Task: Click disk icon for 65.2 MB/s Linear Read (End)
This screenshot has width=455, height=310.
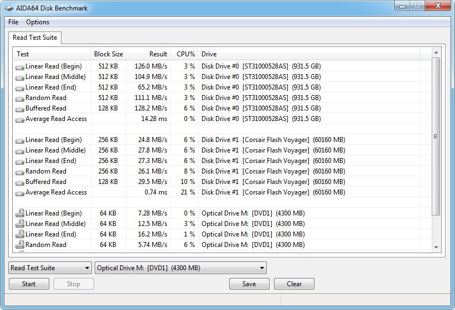Action: (x=20, y=88)
